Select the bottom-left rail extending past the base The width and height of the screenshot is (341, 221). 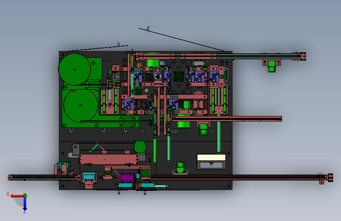pos(44,177)
